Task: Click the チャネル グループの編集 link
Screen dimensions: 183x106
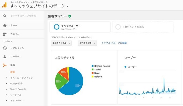Action: (x=114, y=43)
